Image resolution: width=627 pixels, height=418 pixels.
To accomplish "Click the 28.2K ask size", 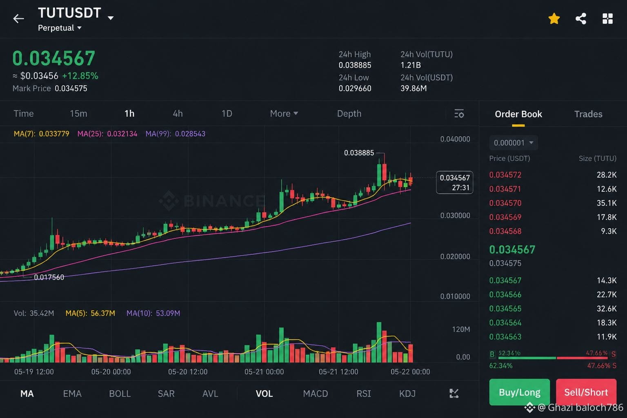I will [x=607, y=175].
